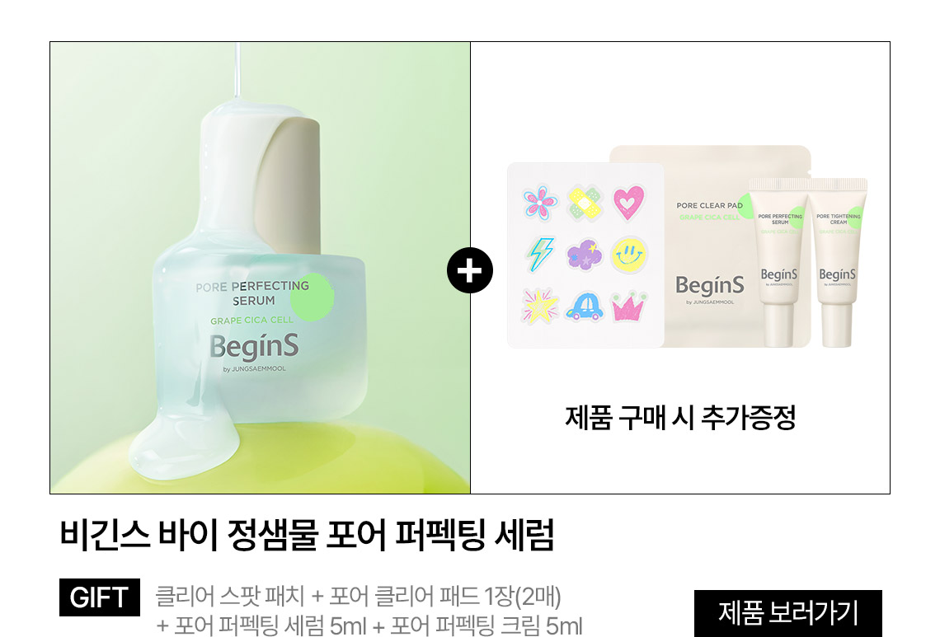
Task: Click the Pore Perfecting Serum mini tube
Action: click(x=778, y=263)
